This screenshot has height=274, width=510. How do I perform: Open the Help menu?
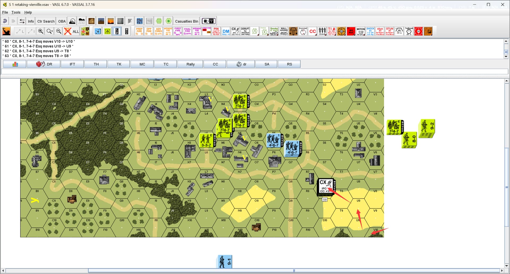click(x=28, y=12)
